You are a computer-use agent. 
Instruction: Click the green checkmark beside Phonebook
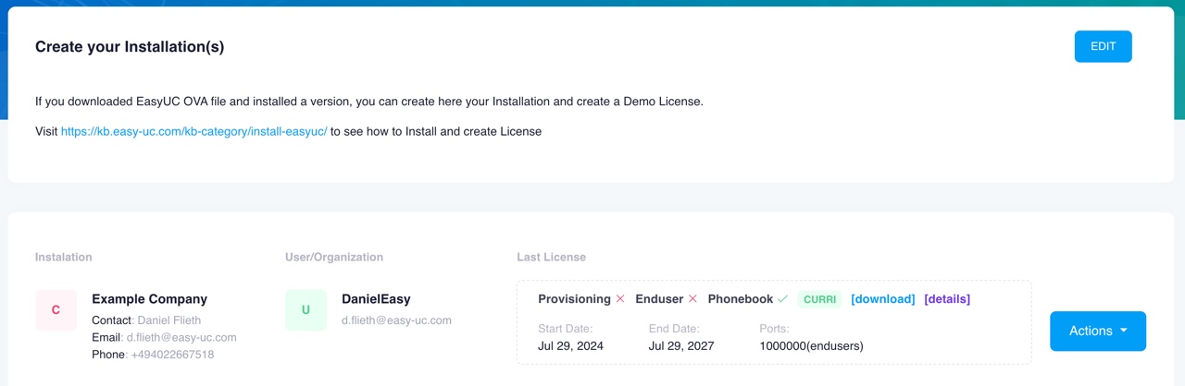pos(782,299)
